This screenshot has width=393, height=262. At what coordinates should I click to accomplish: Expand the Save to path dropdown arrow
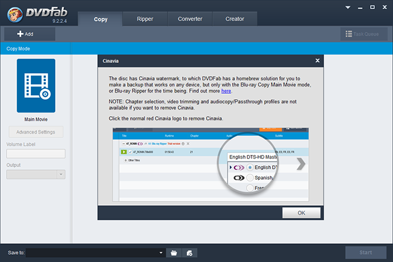161,253
